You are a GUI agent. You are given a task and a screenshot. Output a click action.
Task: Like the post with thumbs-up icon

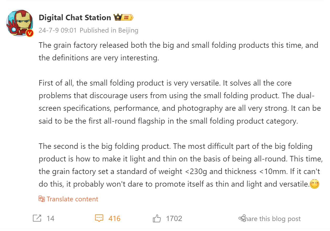[x=157, y=218]
